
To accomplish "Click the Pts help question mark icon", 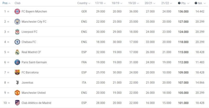I will tap(179, 3).
